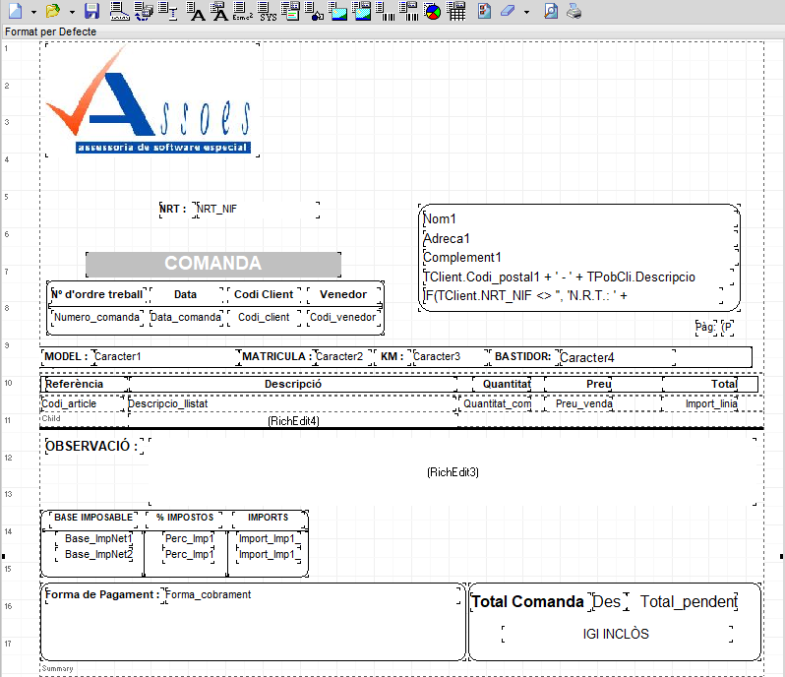Select the data-bound text 'A' tool
This screenshot has width=785, height=677.
click(x=218, y=11)
